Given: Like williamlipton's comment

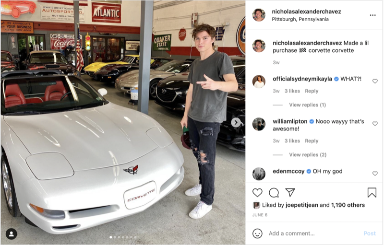Looking at the screenshot, I should (375, 124).
